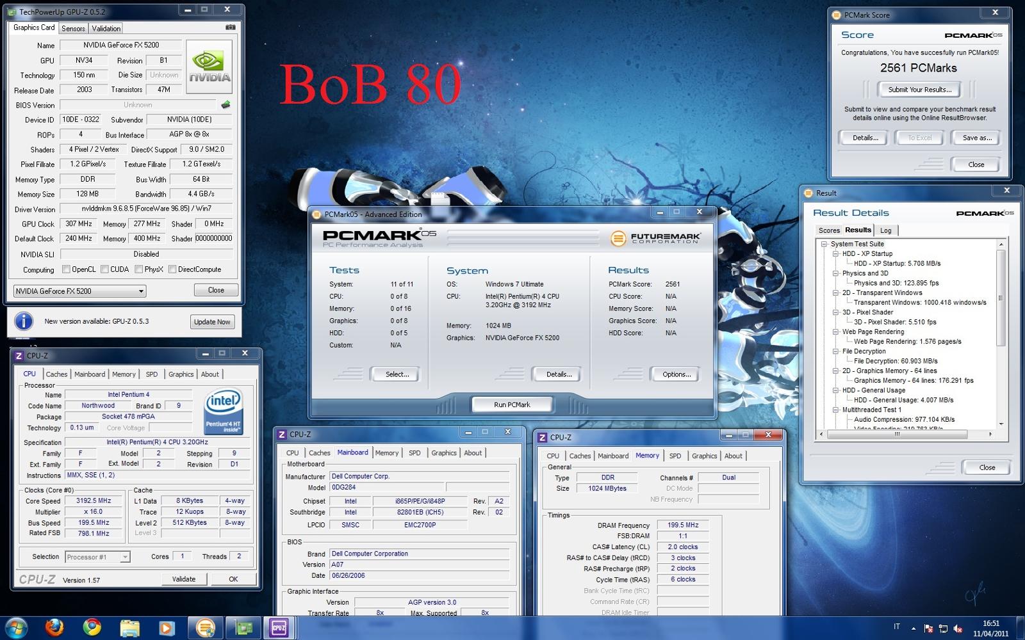The image size is (1025, 640).
Task: Click the Result tree horizontal scrollbar thumb
Action: (897, 434)
